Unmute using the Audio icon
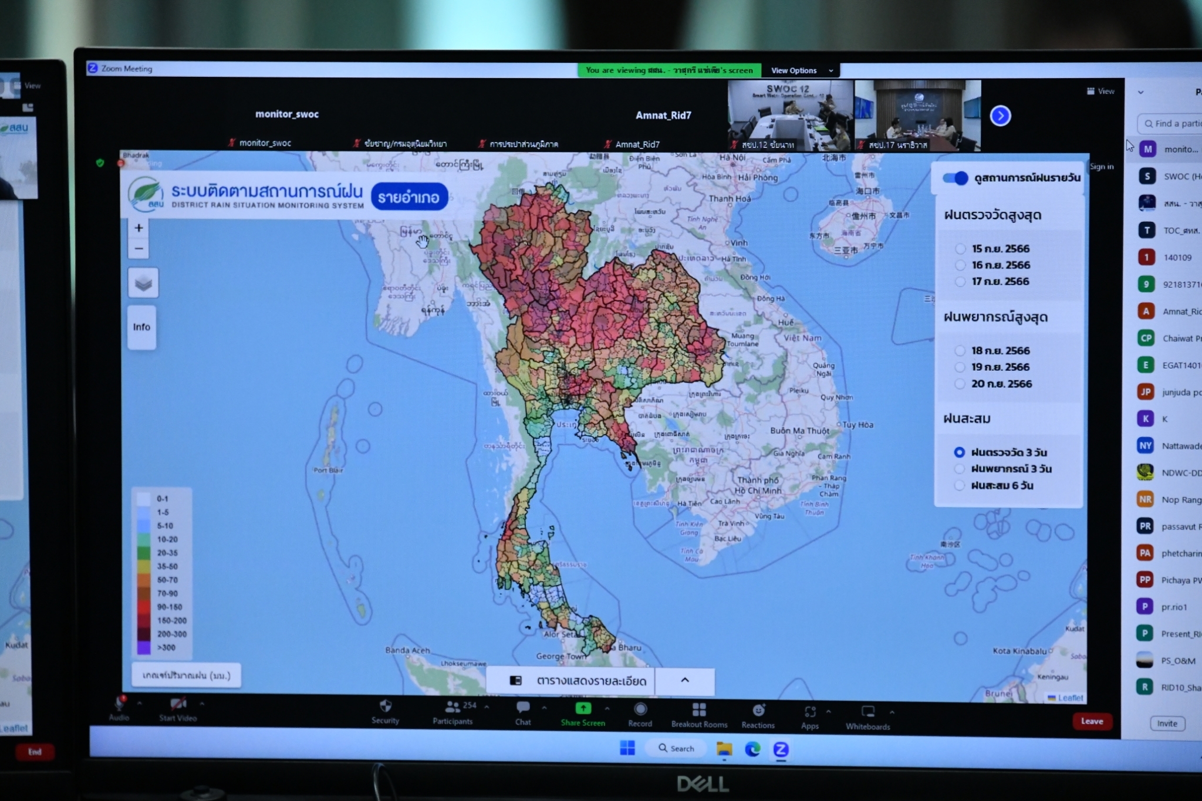1202x801 pixels. click(x=120, y=702)
